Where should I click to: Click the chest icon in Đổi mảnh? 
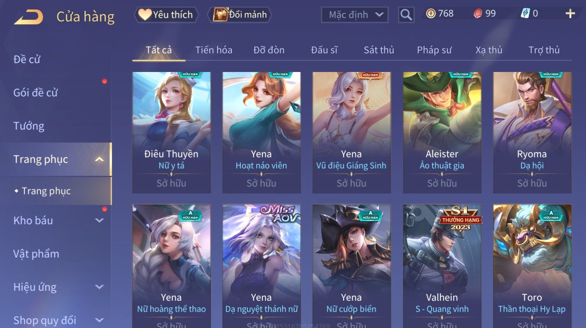pyautogui.click(x=220, y=15)
